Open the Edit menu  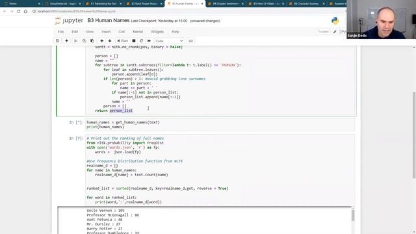(x=75, y=32)
